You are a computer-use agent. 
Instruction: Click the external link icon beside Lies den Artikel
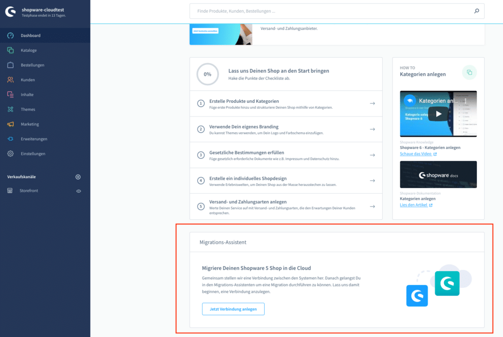pyautogui.click(x=431, y=205)
